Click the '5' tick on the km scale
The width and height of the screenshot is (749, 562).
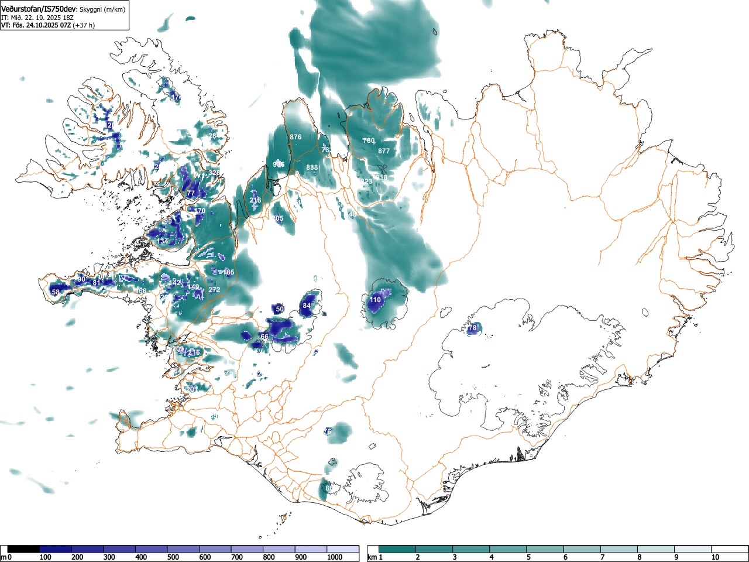pyautogui.click(x=528, y=557)
